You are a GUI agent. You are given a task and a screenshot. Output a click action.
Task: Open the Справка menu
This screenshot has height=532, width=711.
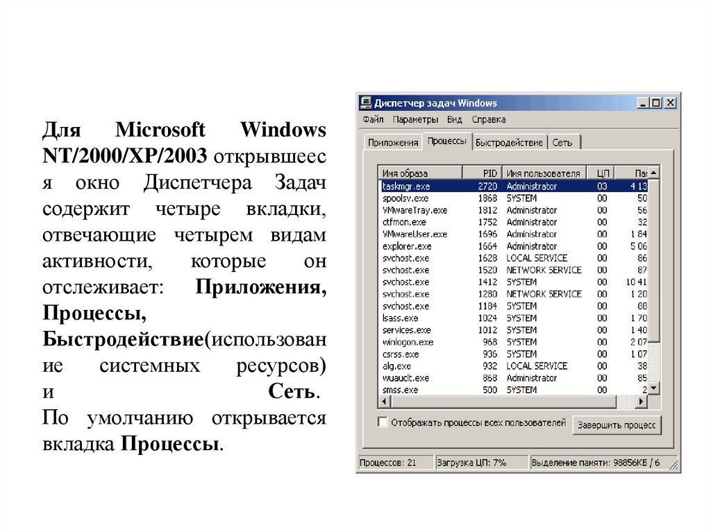tap(488, 119)
